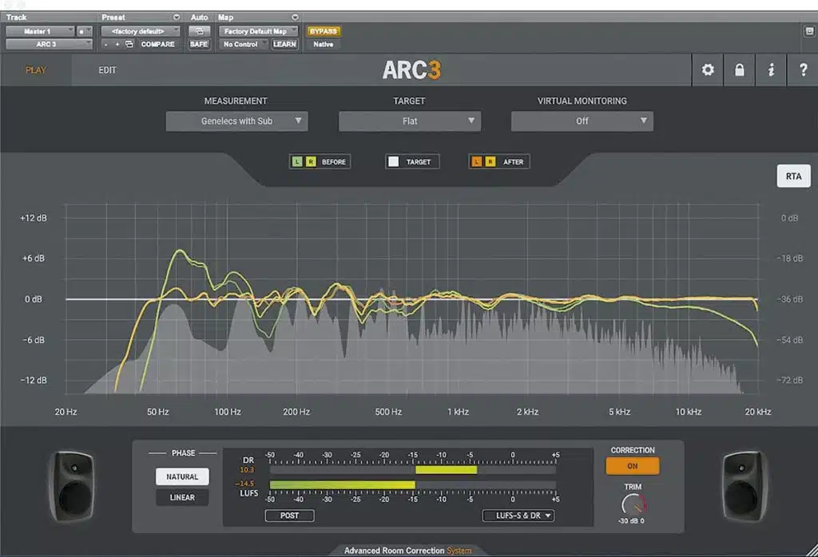This screenshot has height=557, width=818.
Task: Select LINEAR phase mode
Action: tap(182, 498)
